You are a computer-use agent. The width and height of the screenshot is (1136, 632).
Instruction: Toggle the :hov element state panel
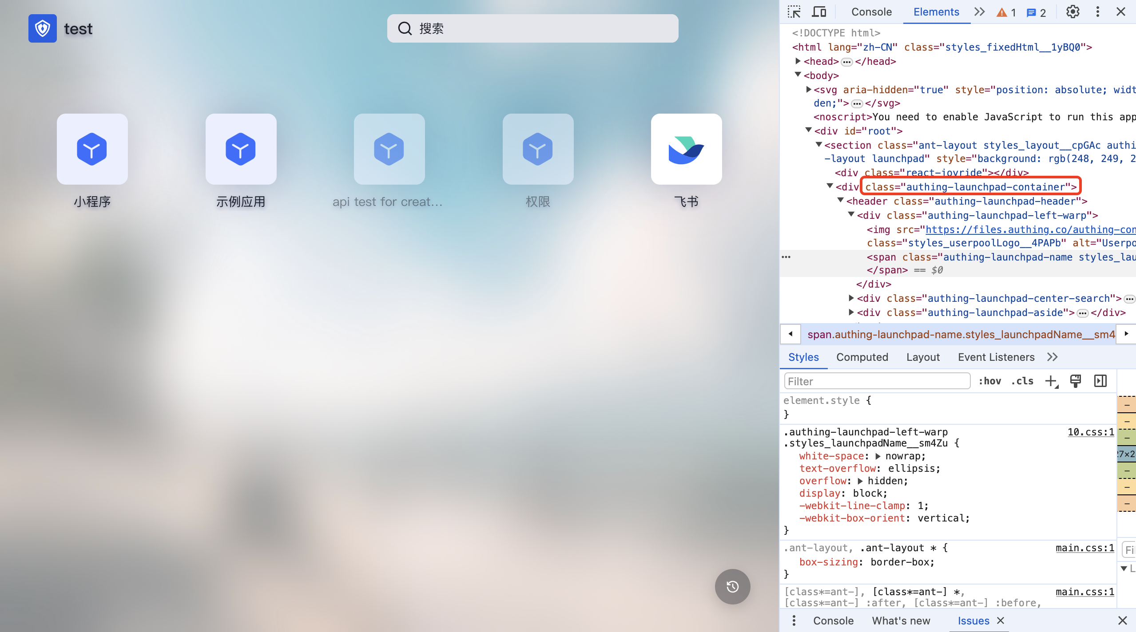point(990,381)
